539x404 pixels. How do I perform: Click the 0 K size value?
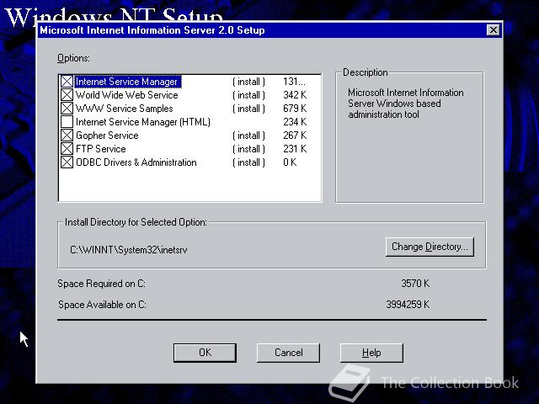point(290,162)
